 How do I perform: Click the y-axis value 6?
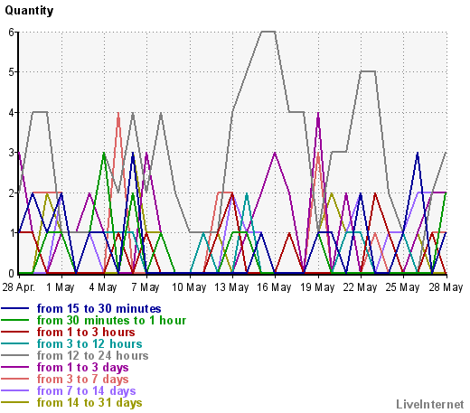[x=12, y=32]
